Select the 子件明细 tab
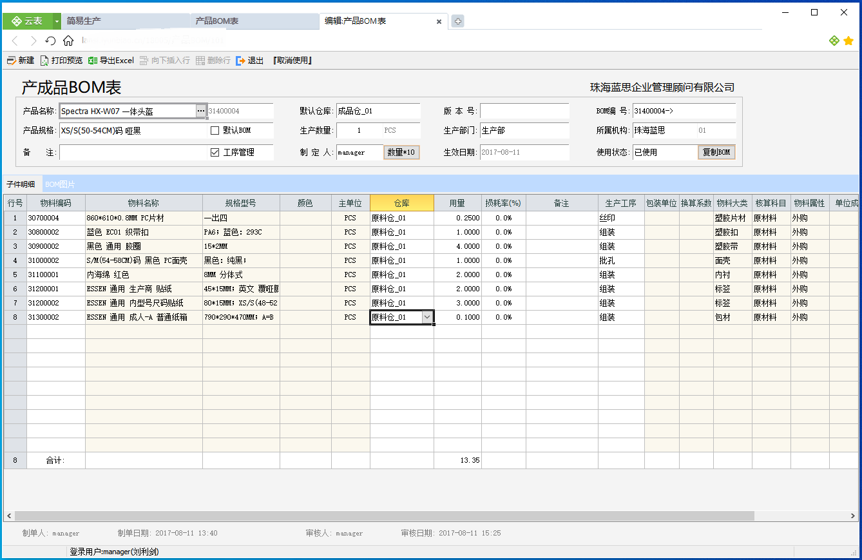 pyautogui.click(x=21, y=184)
